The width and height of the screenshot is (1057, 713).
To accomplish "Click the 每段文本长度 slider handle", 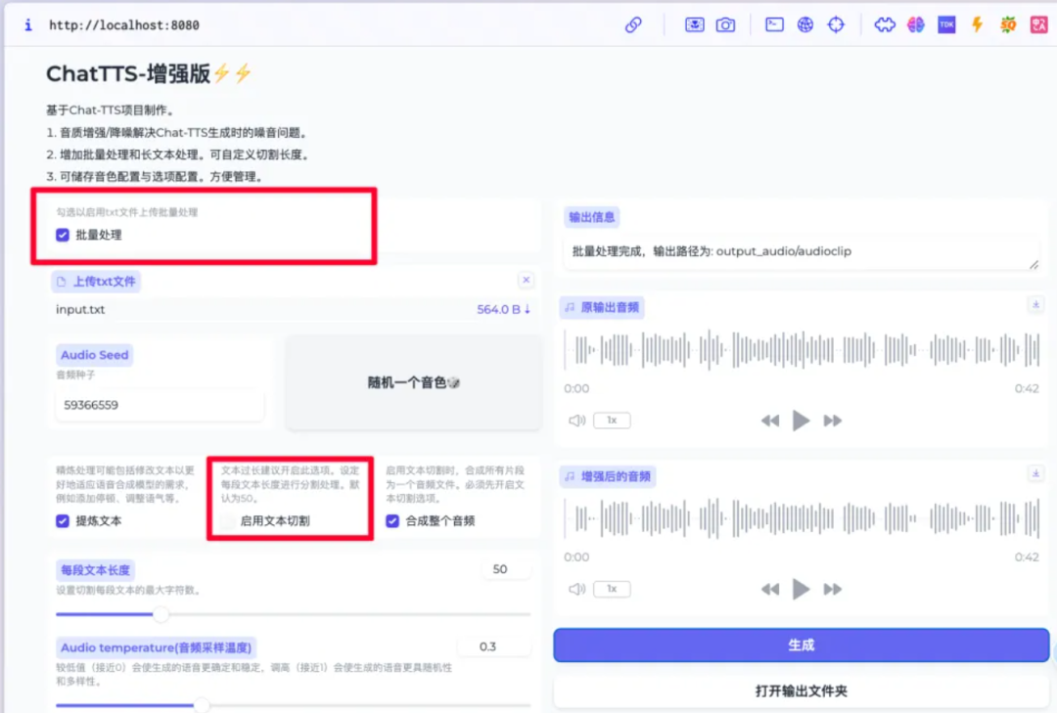I will pyautogui.click(x=161, y=614).
